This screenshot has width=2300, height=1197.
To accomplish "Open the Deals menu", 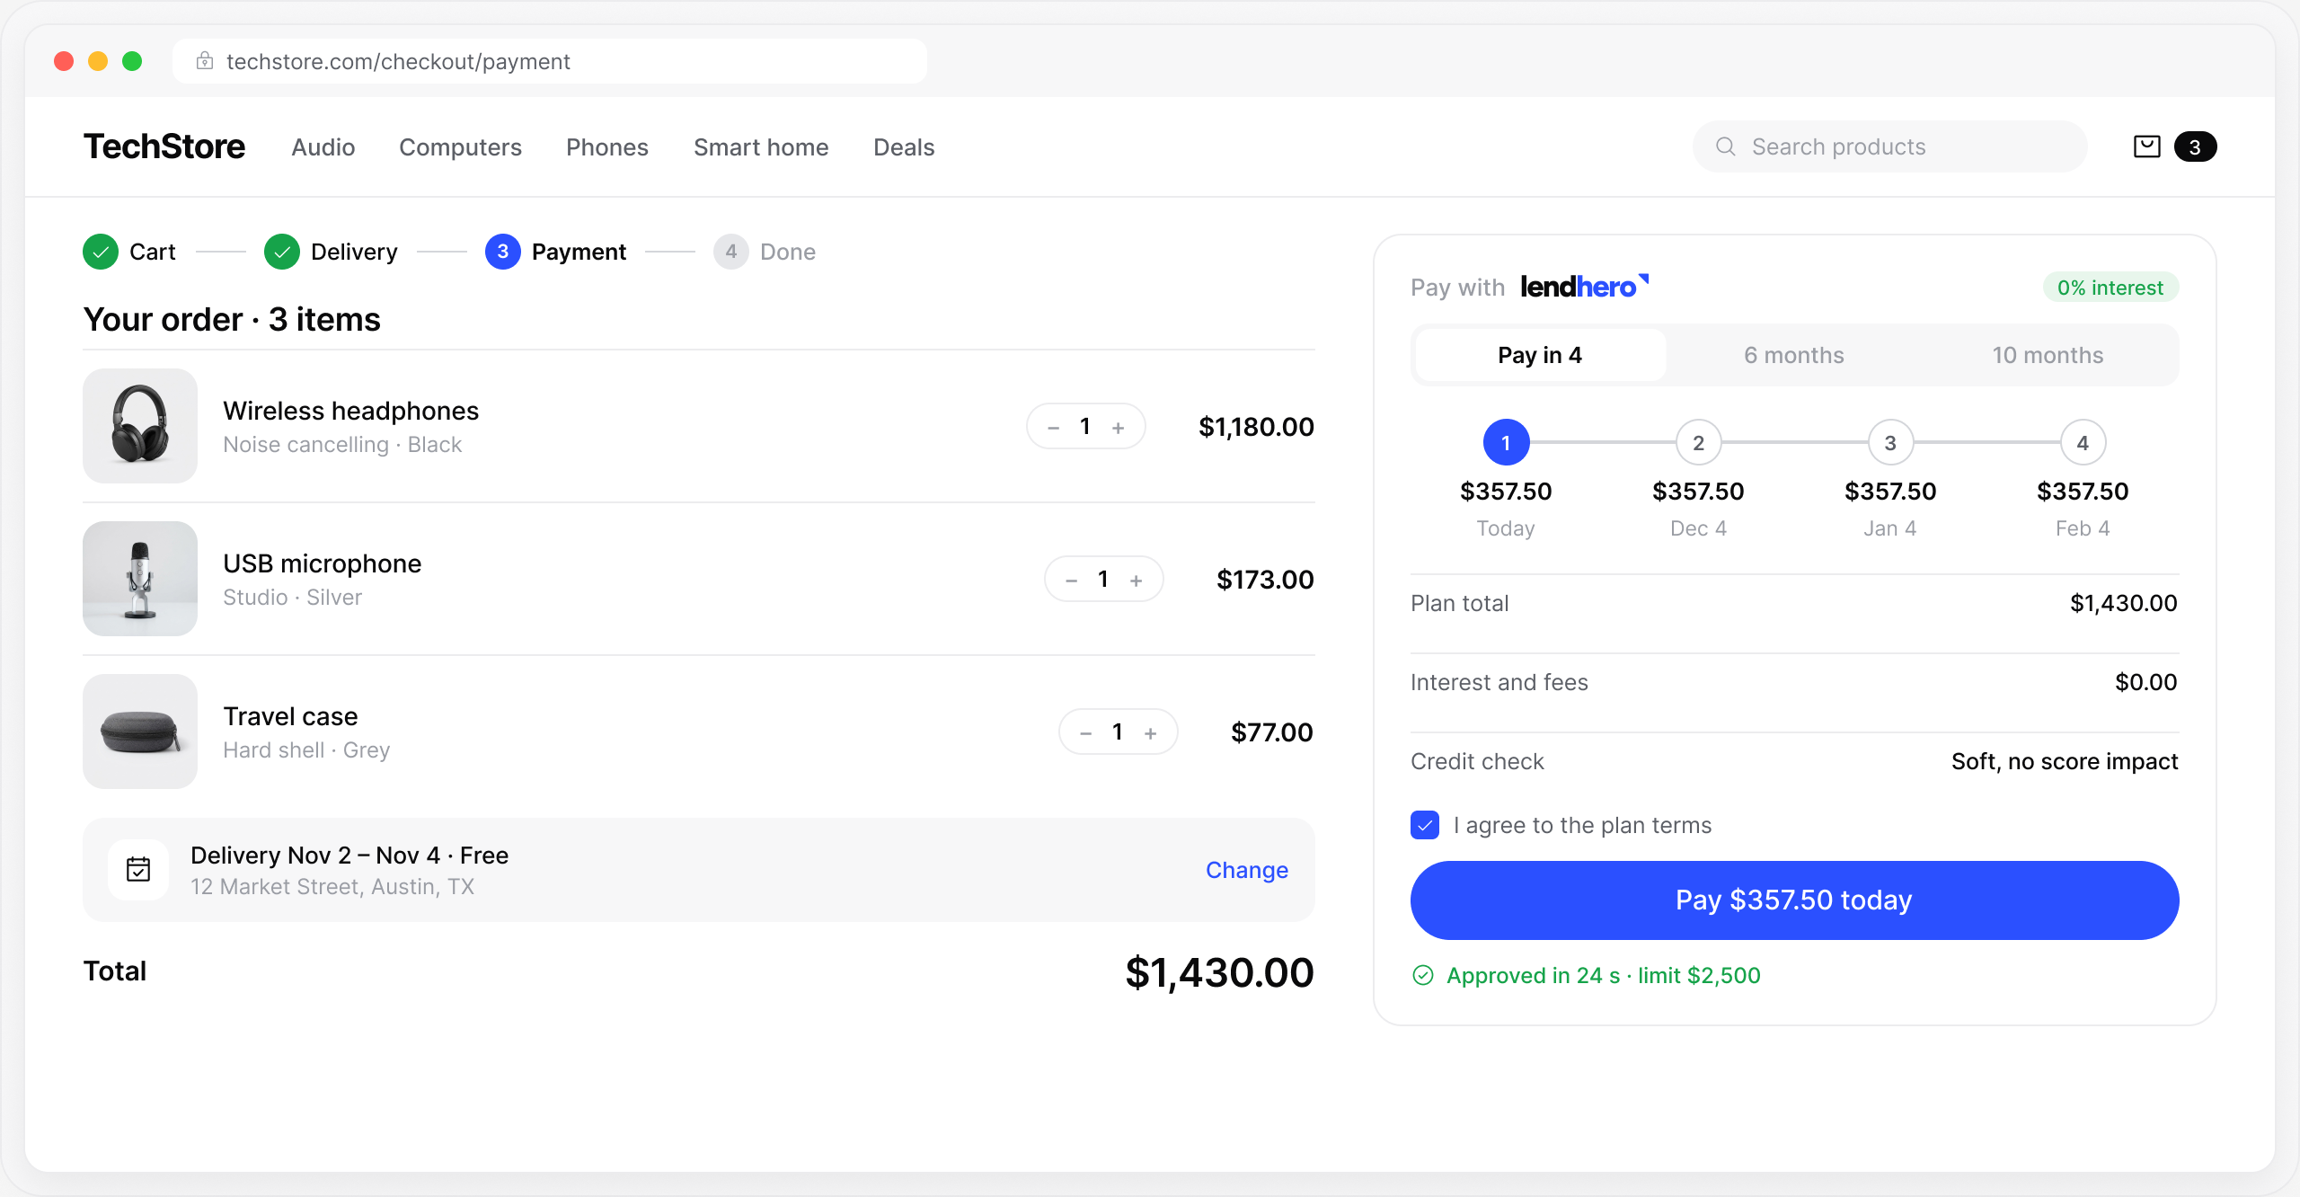I will (x=904, y=146).
